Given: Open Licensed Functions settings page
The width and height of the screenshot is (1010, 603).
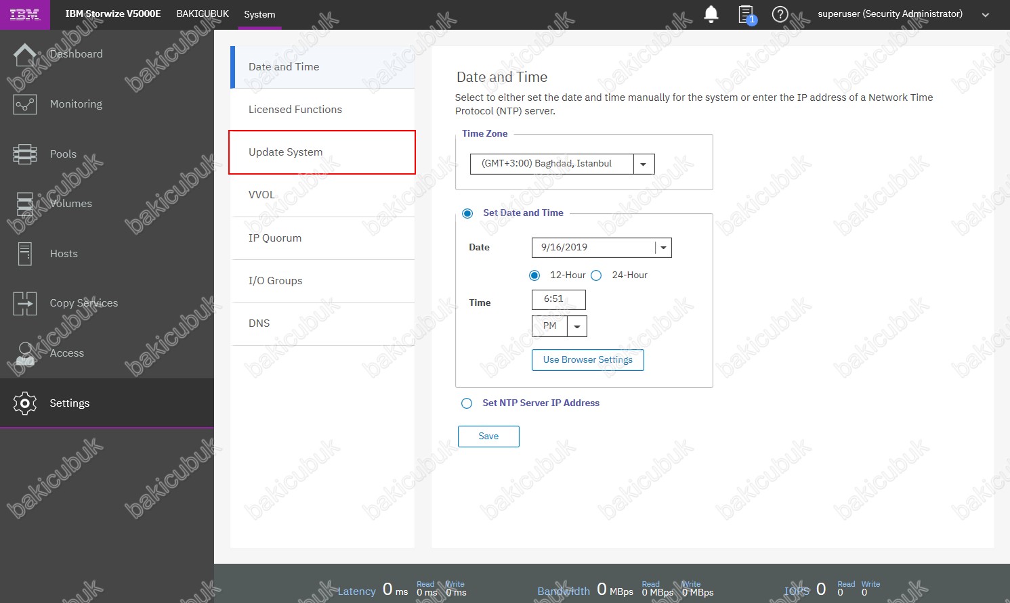Looking at the screenshot, I should (x=322, y=110).
